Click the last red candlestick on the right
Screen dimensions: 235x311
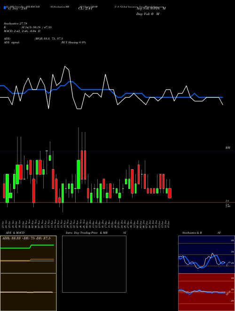click(x=170, y=193)
